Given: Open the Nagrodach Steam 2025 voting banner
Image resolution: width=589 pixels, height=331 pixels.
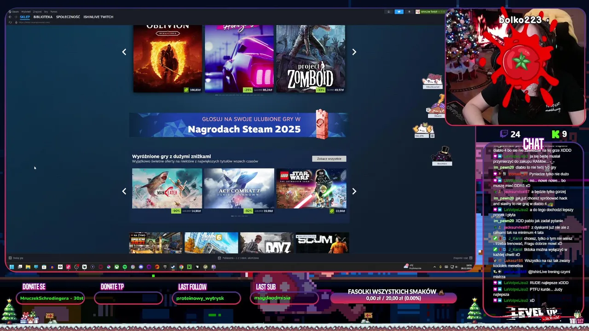Looking at the screenshot, I should click(x=238, y=125).
